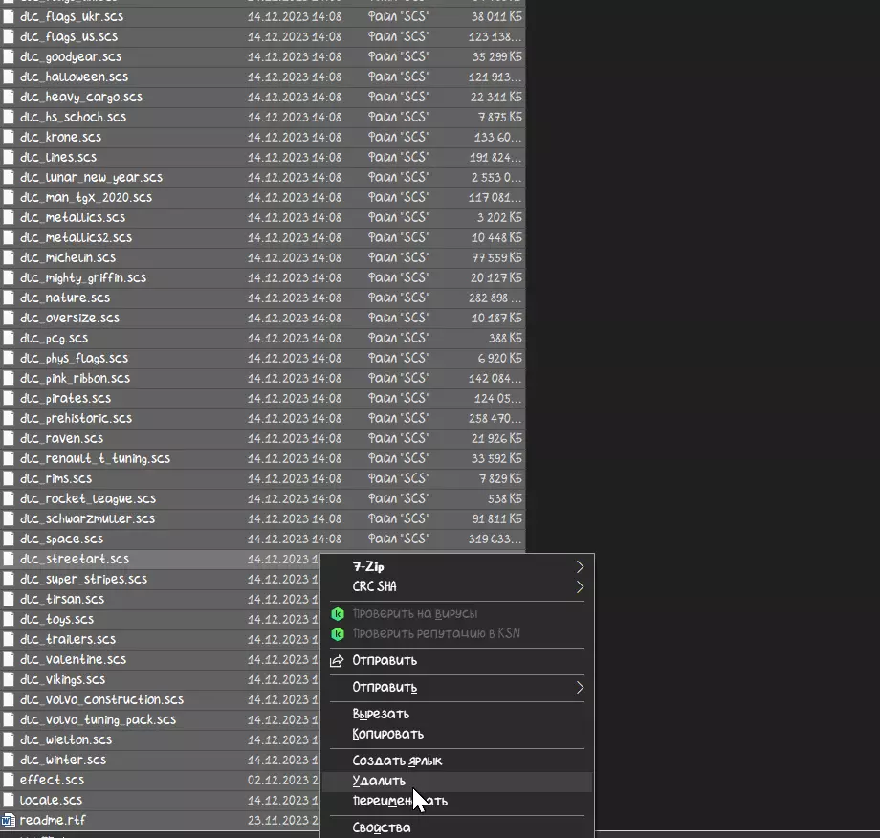Viewport: 880px width, 838px height.
Task: Click the file icon of dlc_streetart.scs
Action: coord(9,559)
